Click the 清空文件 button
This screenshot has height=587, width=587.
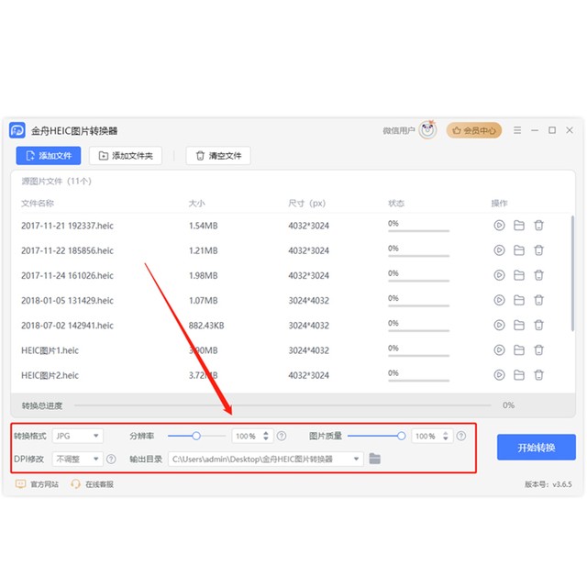tap(218, 155)
